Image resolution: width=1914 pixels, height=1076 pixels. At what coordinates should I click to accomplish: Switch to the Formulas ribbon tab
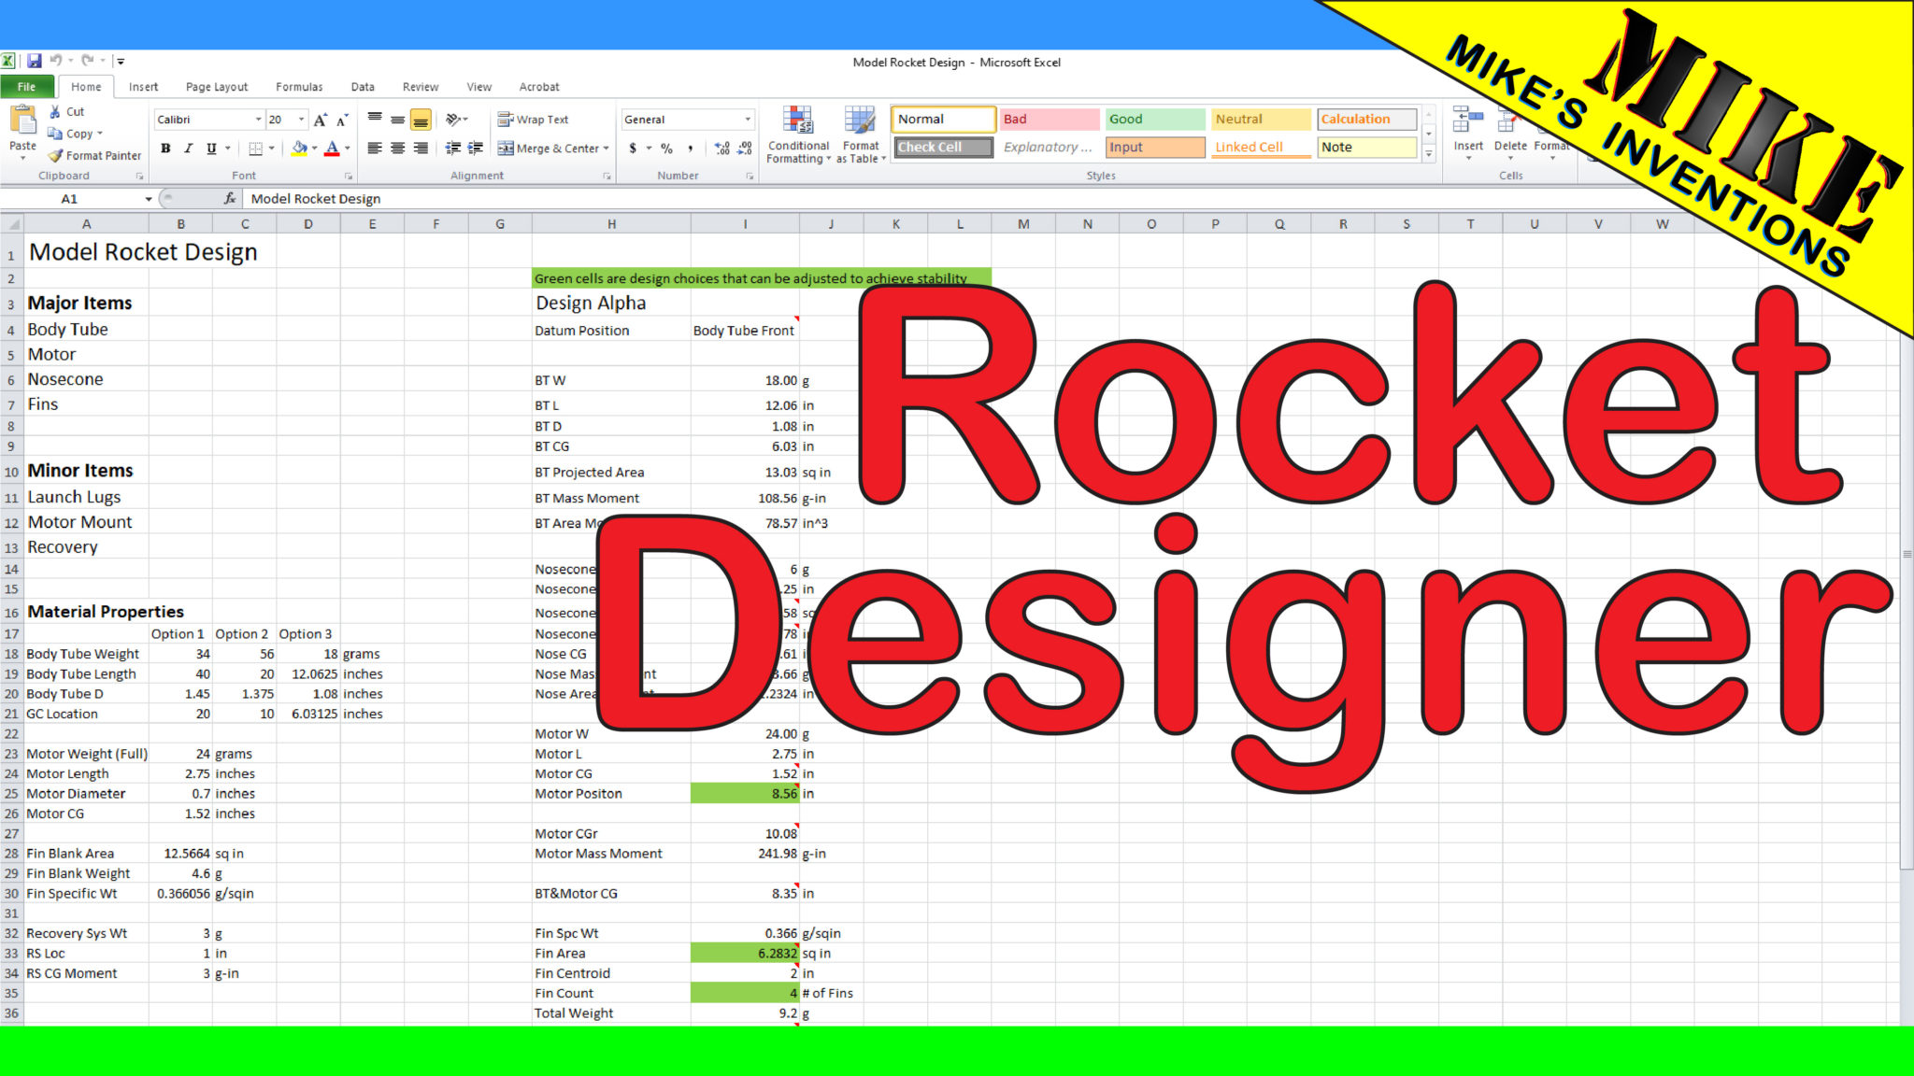(299, 87)
